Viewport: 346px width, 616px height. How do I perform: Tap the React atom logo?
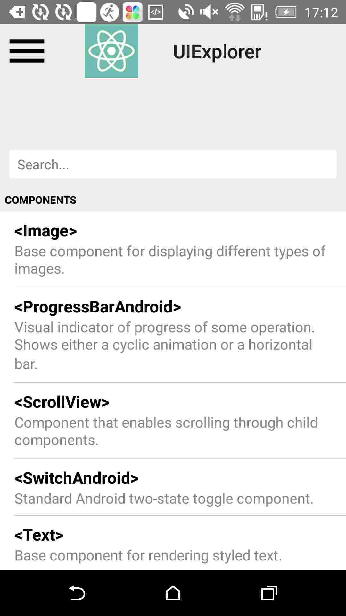point(111,51)
